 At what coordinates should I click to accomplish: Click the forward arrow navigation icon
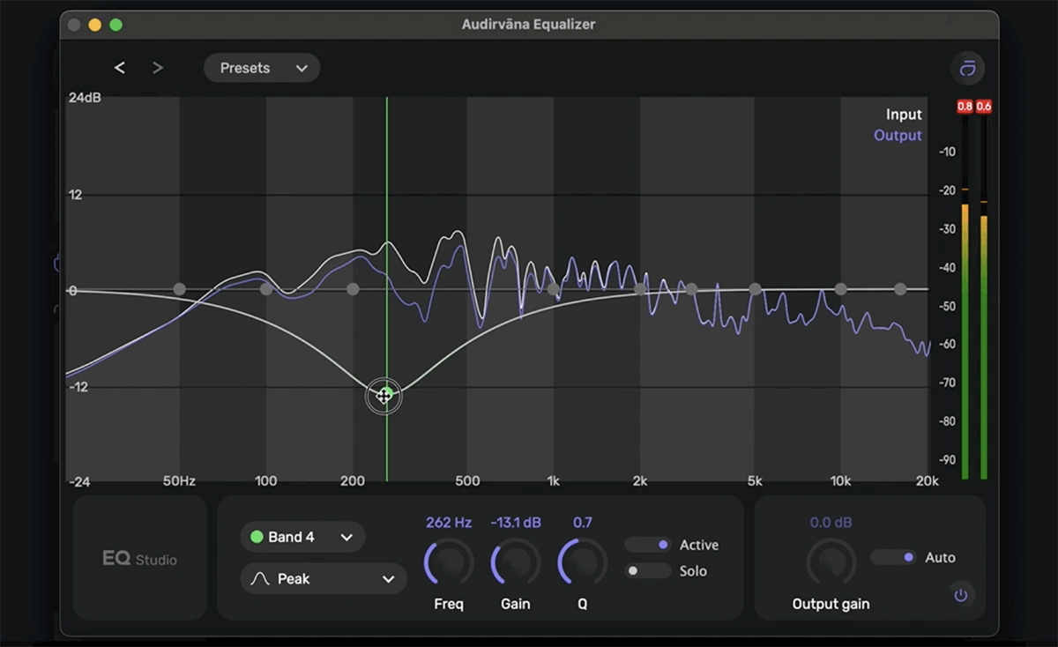158,68
